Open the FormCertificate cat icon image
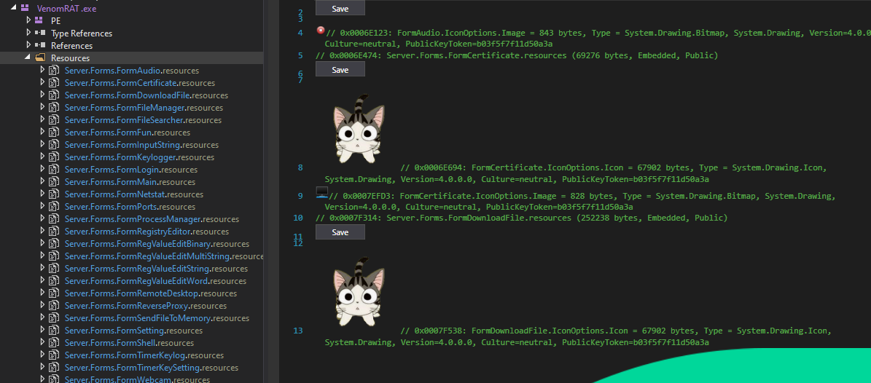The image size is (871, 383). tap(359, 129)
